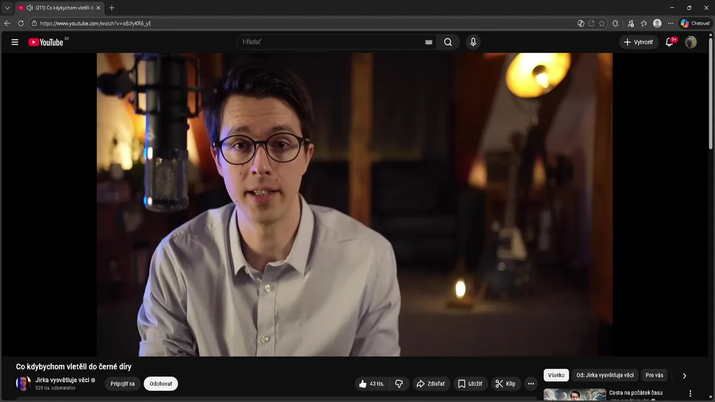Create a clip with Klip
The image size is (715, 402).
[x=506, y=384]
